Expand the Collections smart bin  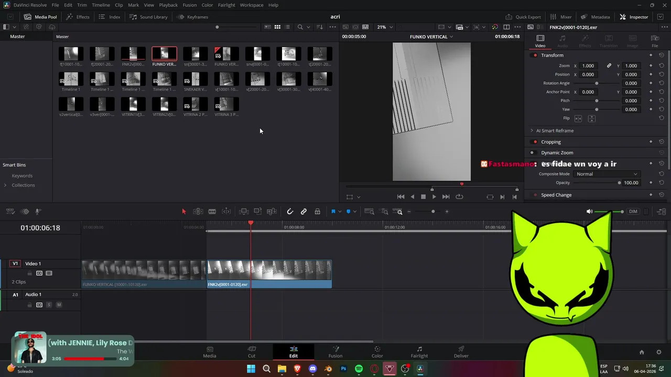click(5, 185)
